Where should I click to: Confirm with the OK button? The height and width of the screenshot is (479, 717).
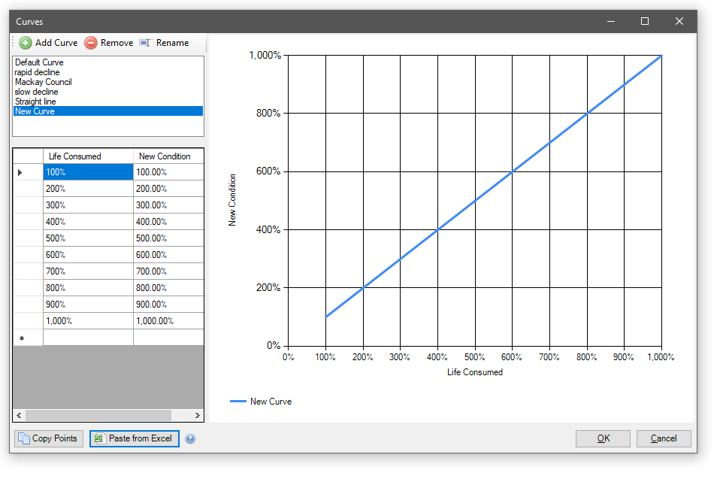(603, 438)
